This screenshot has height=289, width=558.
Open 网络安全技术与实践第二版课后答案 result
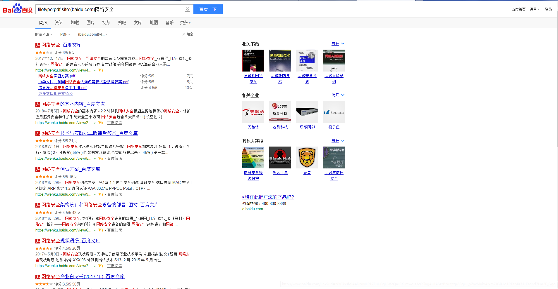[x=90, y=133]
